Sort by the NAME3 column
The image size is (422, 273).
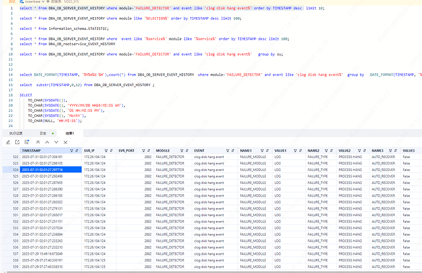pos(395,151)
